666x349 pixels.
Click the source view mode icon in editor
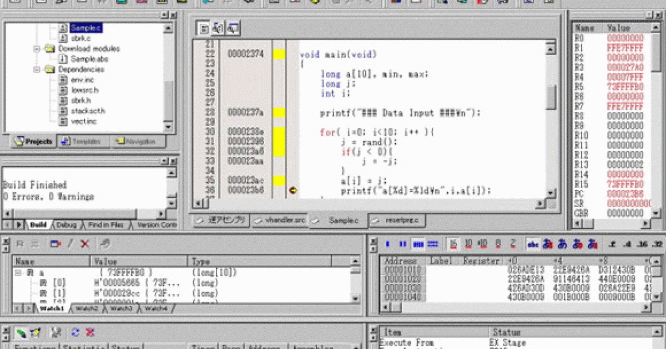pos(204,27)
